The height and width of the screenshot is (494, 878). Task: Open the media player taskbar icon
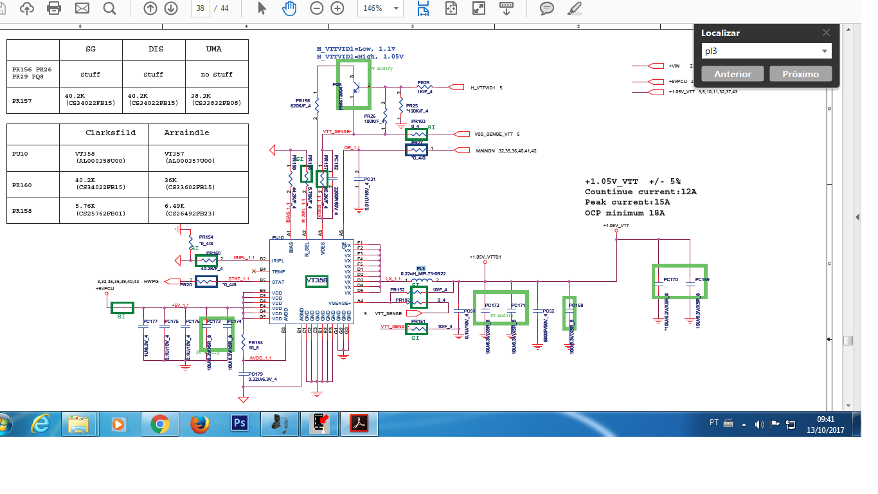(119, 424)
